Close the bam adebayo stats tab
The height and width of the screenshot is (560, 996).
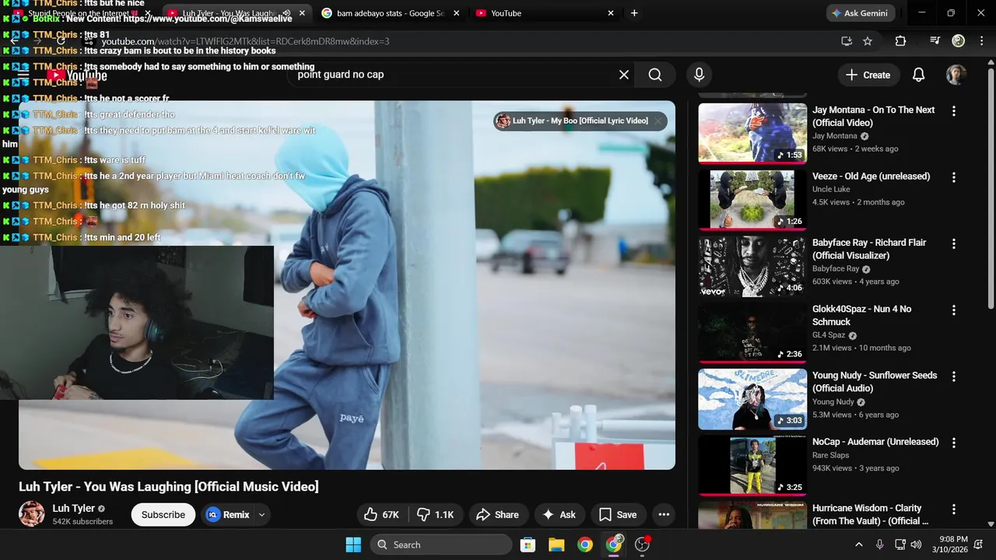456,13
